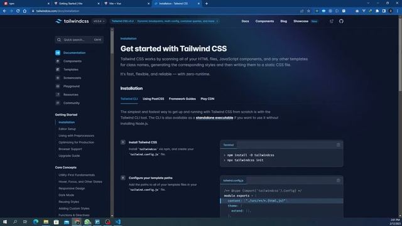This screenshot has width=402, height=226.
Task: Select the Play CDN tab
Action: [x=207, y=99]
